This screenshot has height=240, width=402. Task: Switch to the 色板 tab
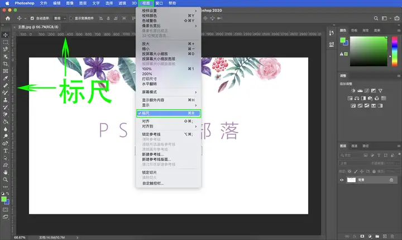coord(354,31)
